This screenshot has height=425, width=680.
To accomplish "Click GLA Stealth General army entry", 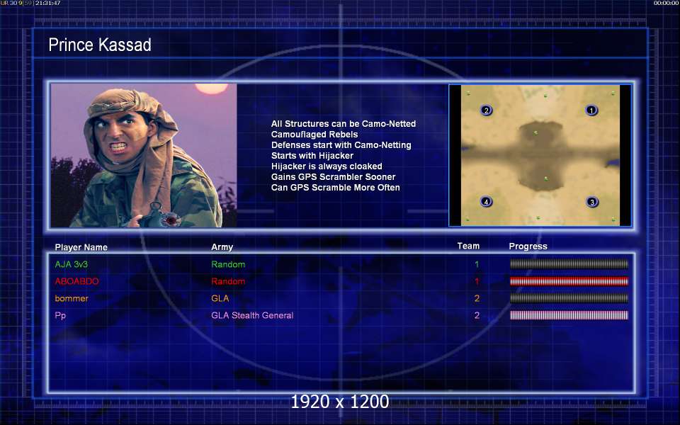I will (x=252, y=315).
